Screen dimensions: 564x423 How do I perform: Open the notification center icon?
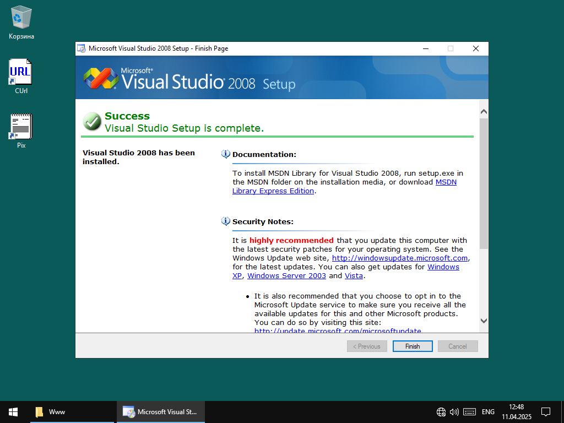pos(546,412)
